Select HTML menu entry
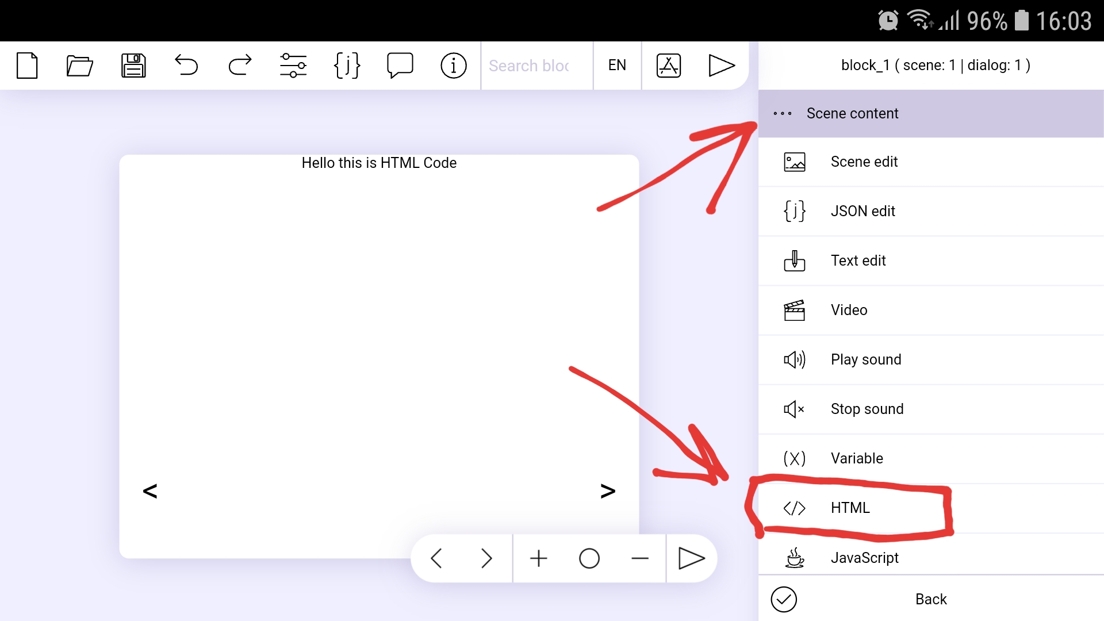The height and width of the screenshot is (621, 1104). click(850, 508)
